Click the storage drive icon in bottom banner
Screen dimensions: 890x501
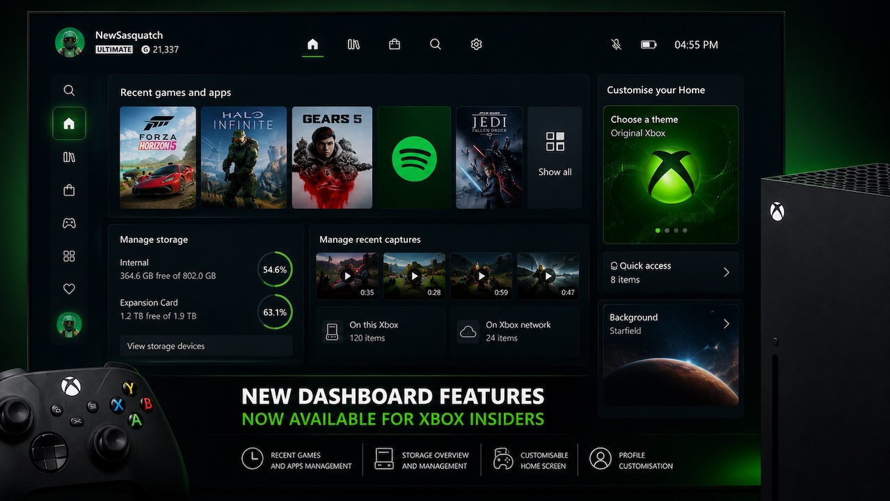point(383,459)
